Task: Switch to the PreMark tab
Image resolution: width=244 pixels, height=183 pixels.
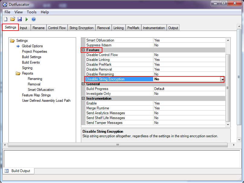Action: pos(133,28)
